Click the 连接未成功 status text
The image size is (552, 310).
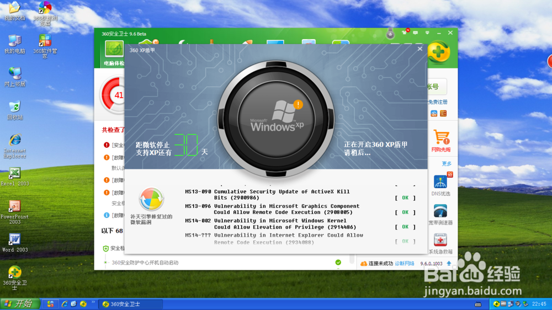click(x=380, y=264)
